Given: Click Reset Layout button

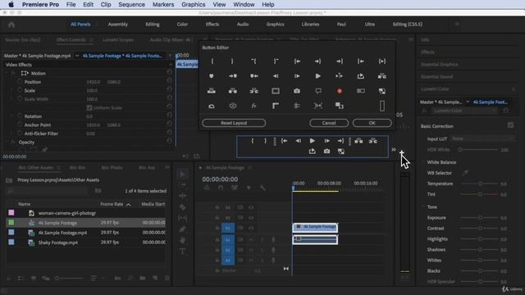Looking at the screenshot, I should (234, 123).
